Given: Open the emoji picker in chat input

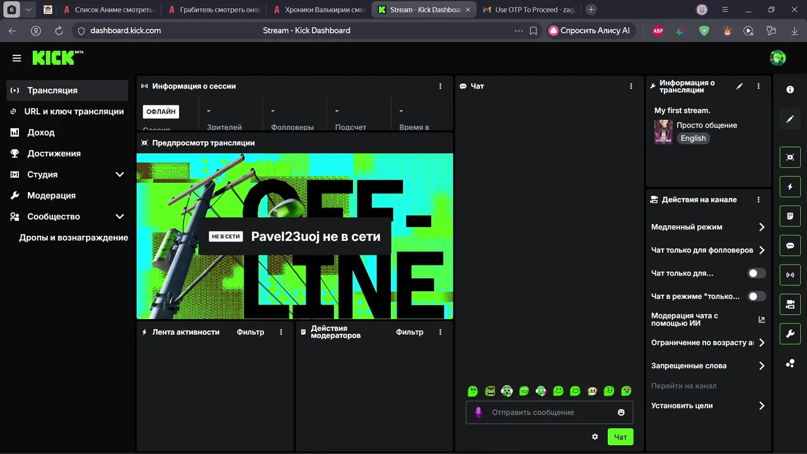Looking at the screenshot, I should 621,412.
